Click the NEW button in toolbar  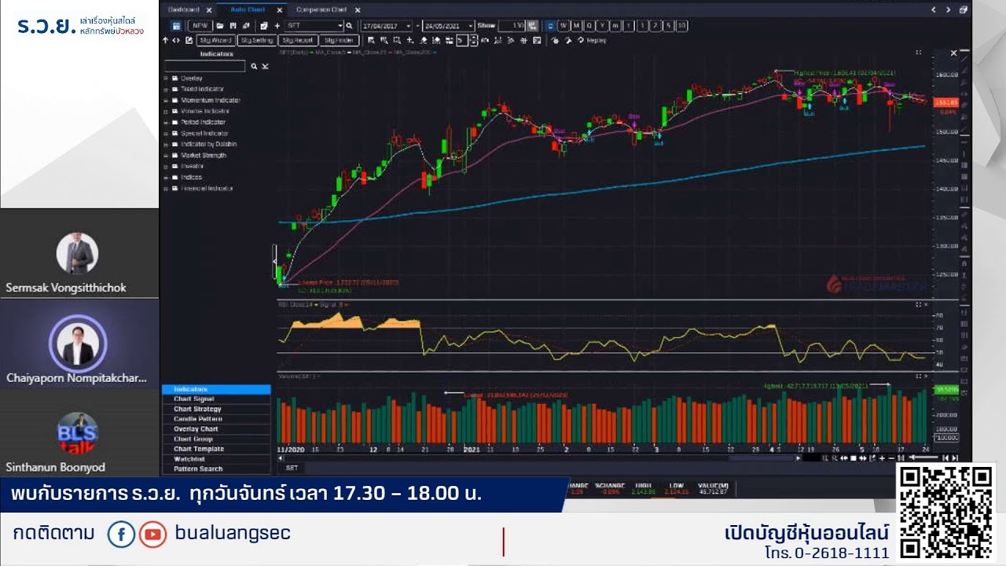pos(200,25)
